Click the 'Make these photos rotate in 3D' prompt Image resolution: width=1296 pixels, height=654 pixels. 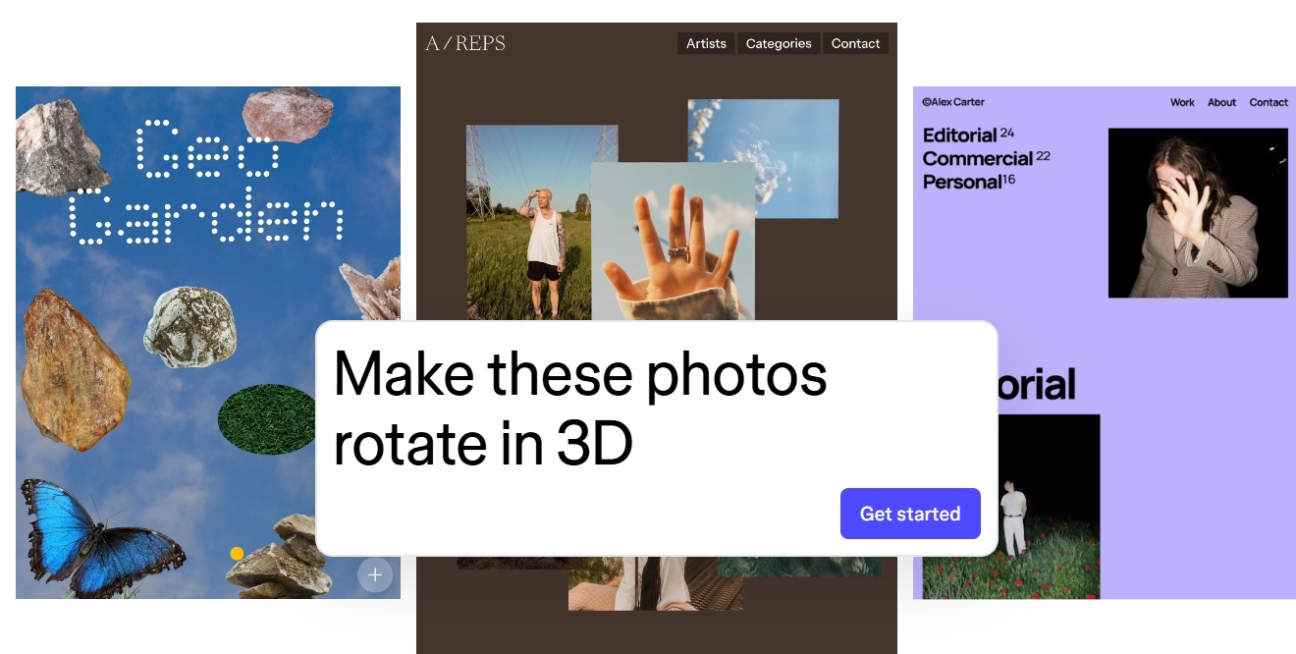[580, 409]
